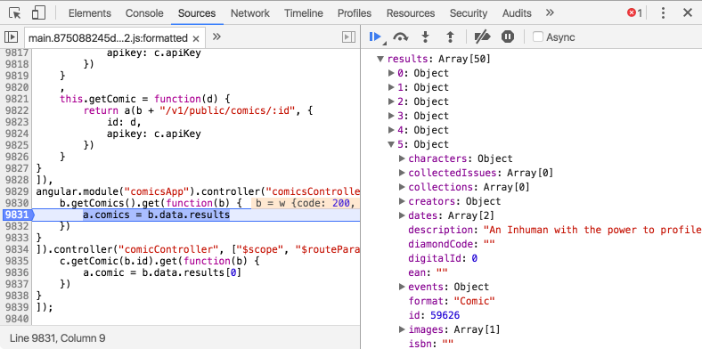Click the inline value hint b = w
The image size is (702, 349).
306,204
